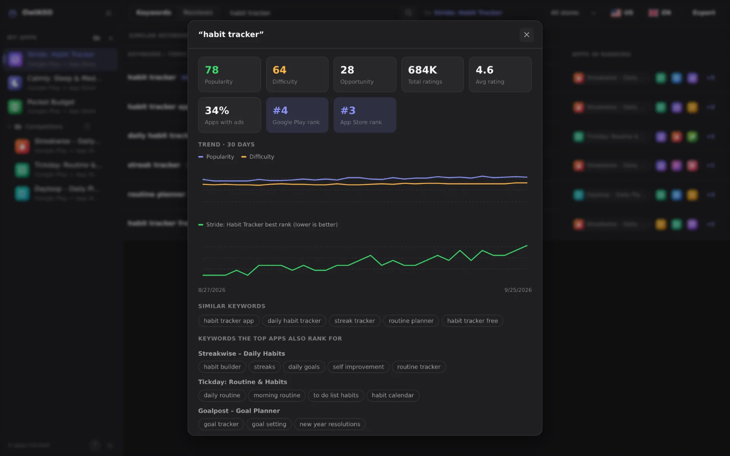Close the habit tracker keyword dialog
The image size is (730, 456).
(526, 35)
